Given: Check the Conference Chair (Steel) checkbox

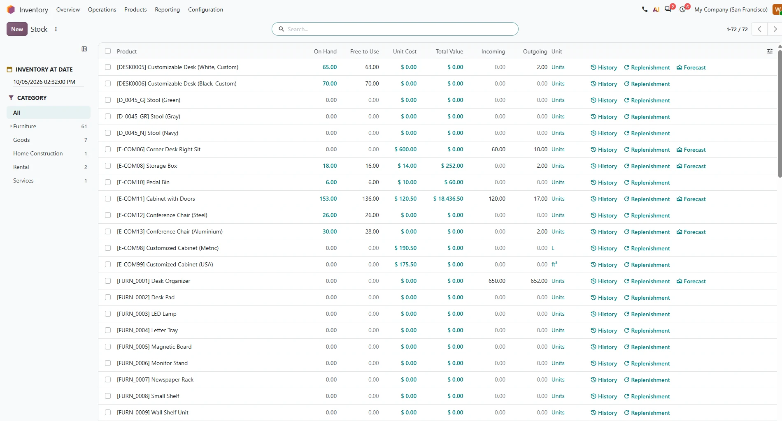Looking at the screenshot, I should click(x=108, y=215).
